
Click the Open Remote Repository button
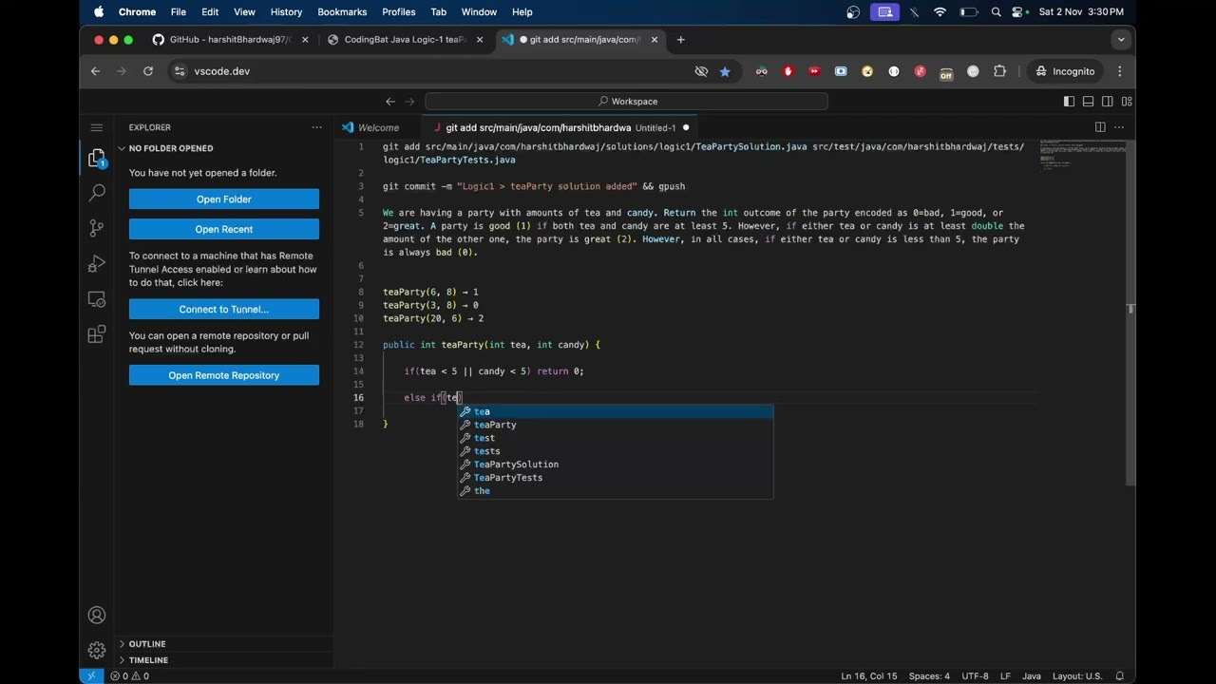click(224, 375)
